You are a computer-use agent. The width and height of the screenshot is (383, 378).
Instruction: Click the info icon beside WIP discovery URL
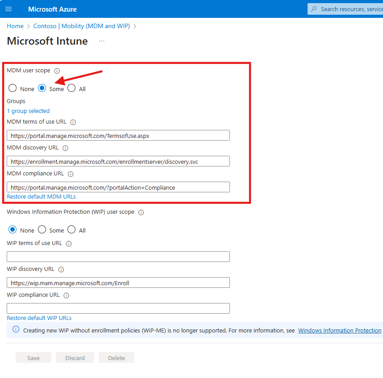[x=61, y=270]
